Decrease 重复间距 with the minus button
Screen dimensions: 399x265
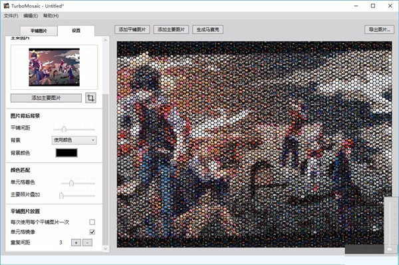coord(87,242)
